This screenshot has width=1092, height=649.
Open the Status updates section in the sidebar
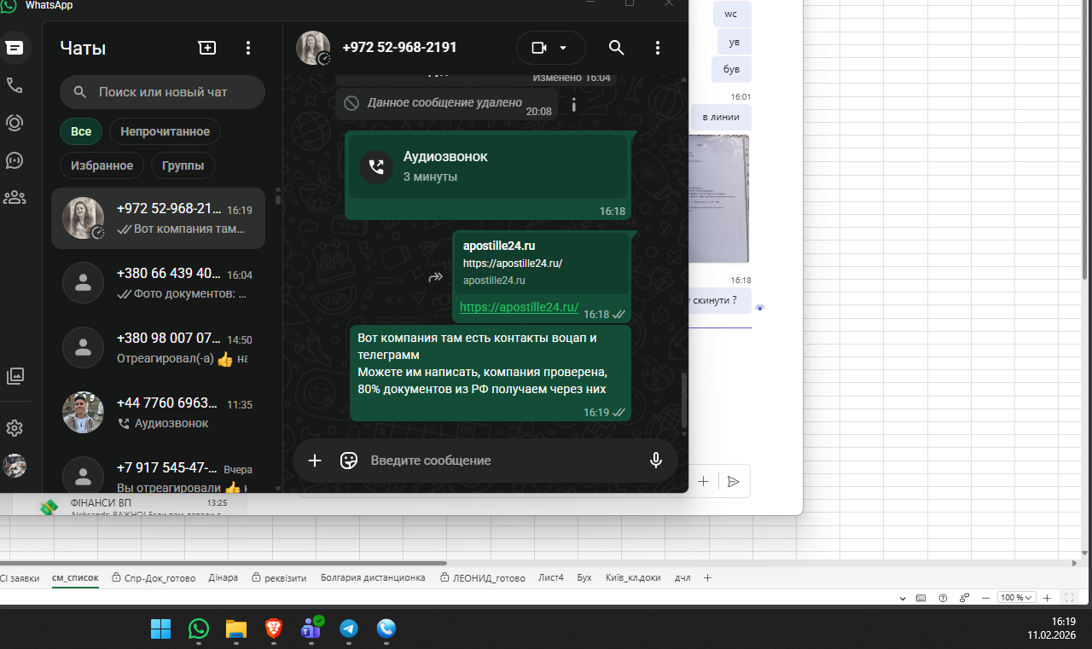point(15,123)
